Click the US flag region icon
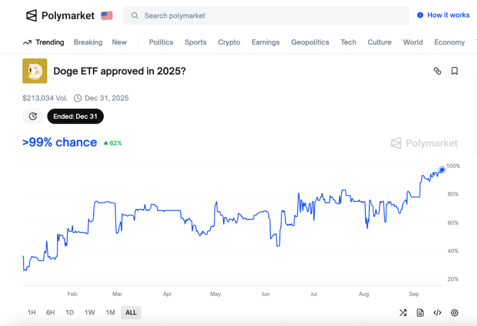The width and height of the screenshot is (477, 326). 107,15
